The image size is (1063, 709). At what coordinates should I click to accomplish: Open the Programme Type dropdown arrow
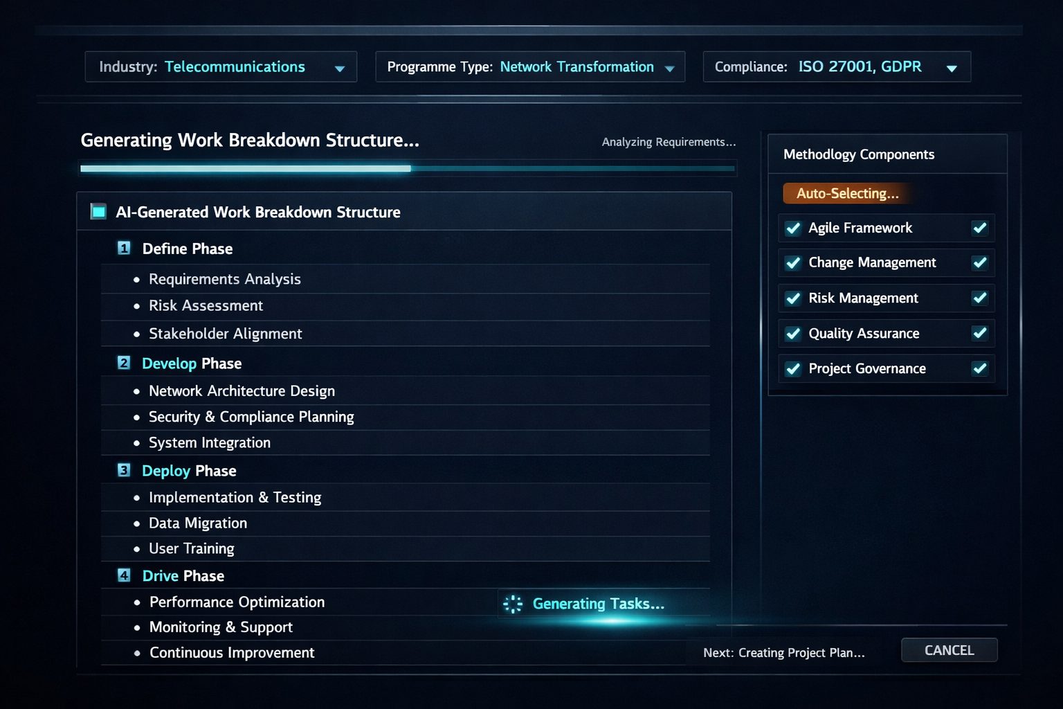[x=669, y=68]
